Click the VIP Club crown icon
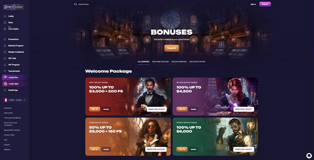 coord(5,58)
